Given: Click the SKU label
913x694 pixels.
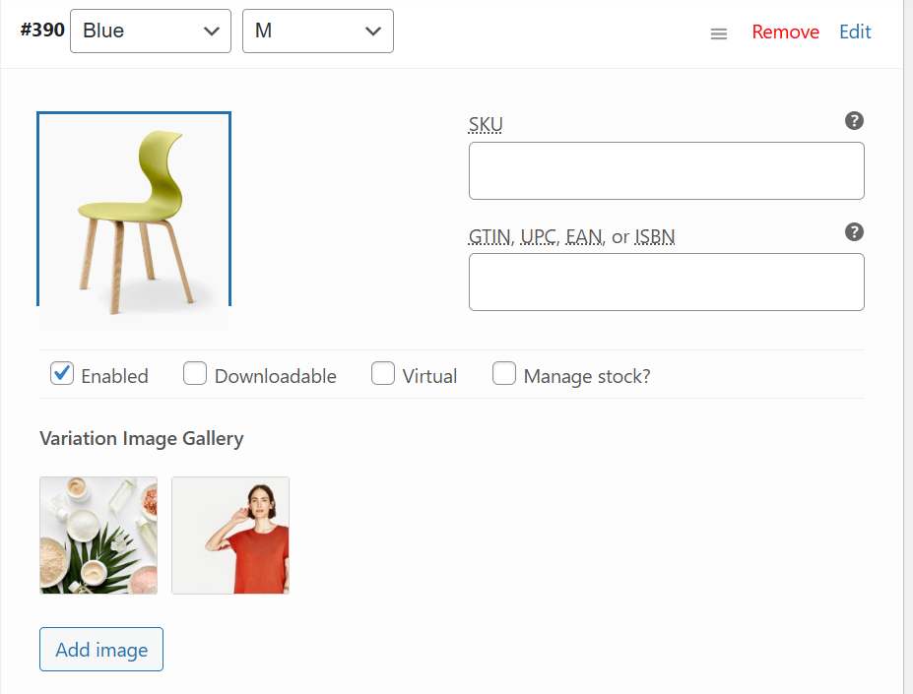Looking at the screenshot, I should (x=486, y=125).
